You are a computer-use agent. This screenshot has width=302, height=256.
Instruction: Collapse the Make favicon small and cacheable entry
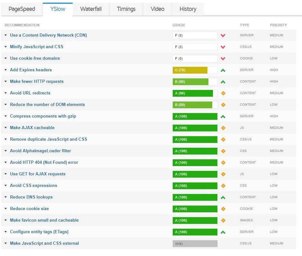5,220
